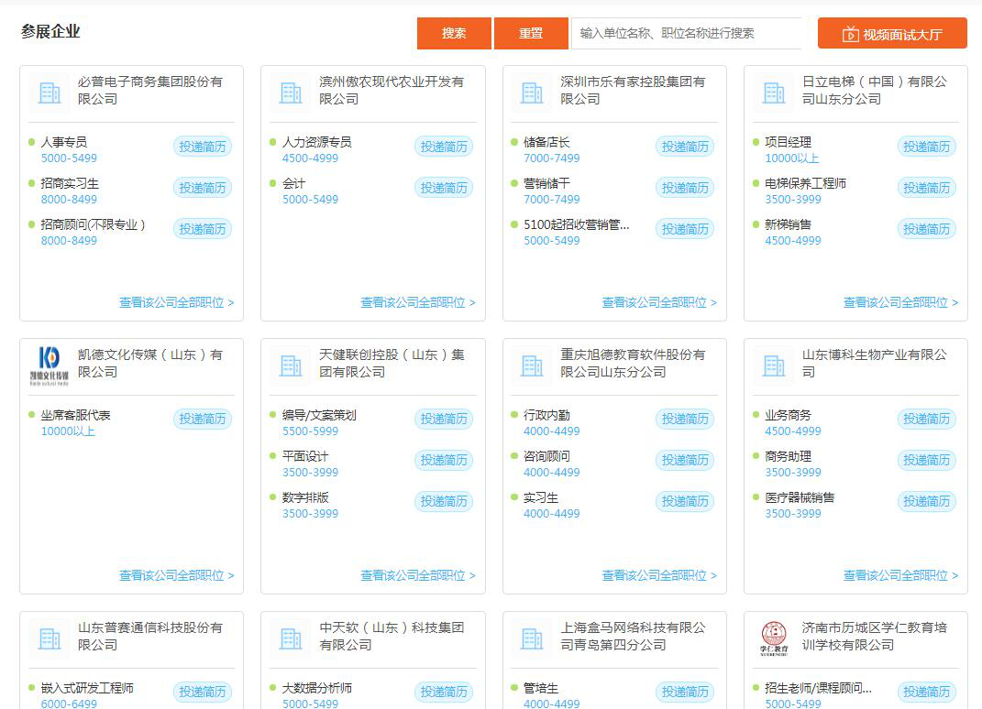
Task: Click the building icon for 日立电梯（中国）
Action: (x=774, y=93)
